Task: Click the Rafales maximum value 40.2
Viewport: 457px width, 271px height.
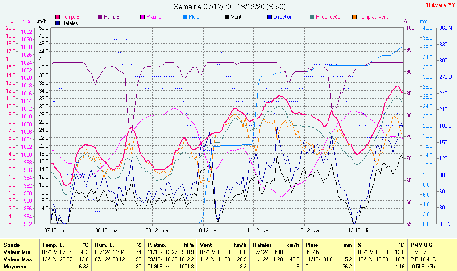Action: tap(295, 259)
